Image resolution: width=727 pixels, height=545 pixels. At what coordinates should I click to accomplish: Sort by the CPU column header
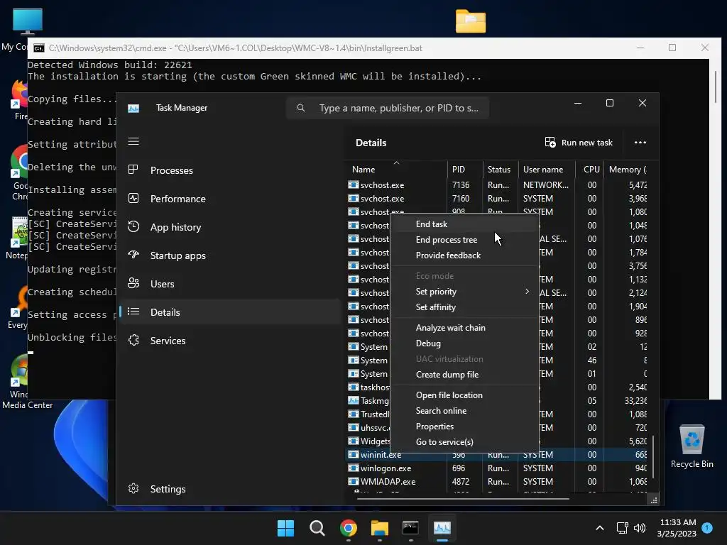click(589, 170)
